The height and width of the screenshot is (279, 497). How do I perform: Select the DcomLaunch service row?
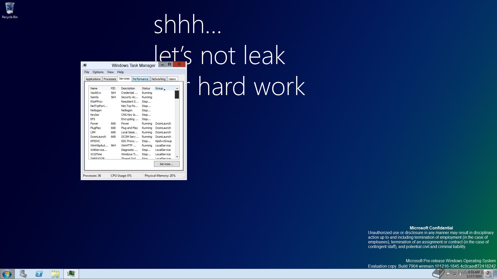[x=132, y=137]
